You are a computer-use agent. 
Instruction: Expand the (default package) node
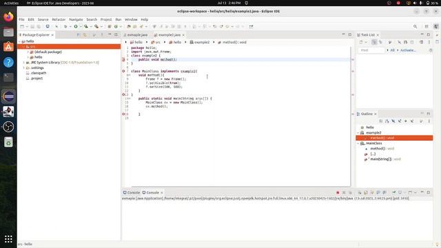tap(28, 52)
